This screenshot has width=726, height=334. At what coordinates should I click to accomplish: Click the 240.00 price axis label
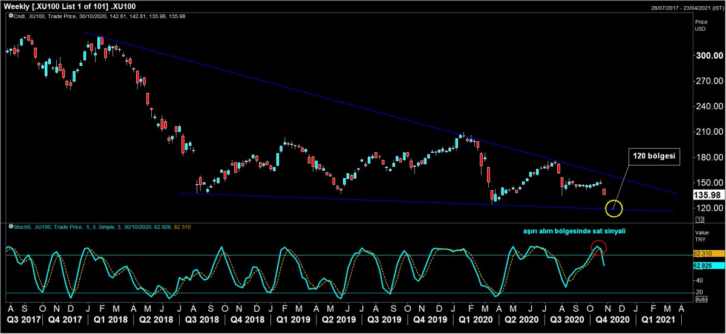[709, 106]
